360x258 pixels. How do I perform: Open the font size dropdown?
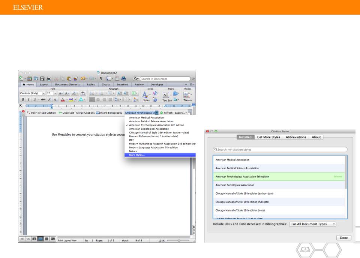click(x=55, y=93)
